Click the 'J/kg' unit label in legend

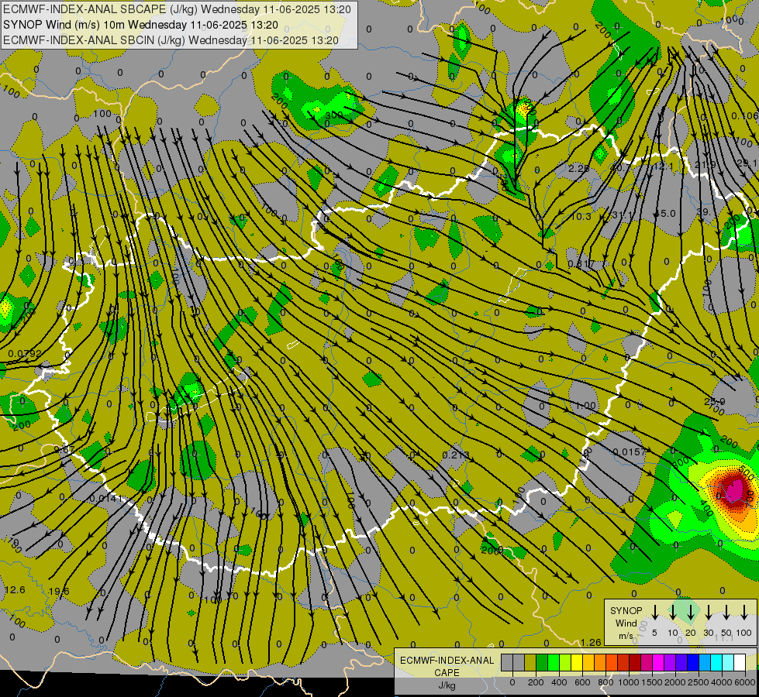tap(447, 685)
